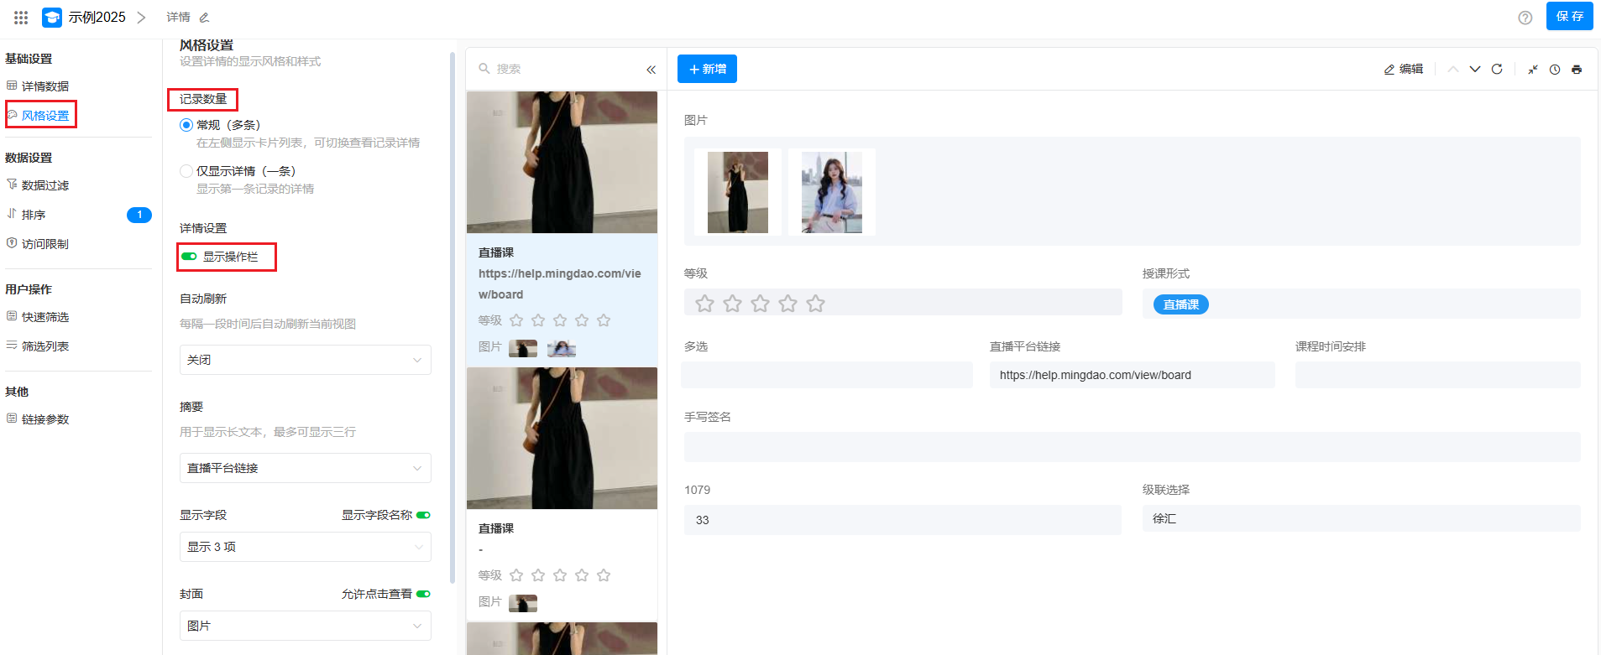This screenshot has height=655, width=1601.
Task: Open the 自动刷新 dropdown set to 关闭
Action: coord(305,360)
